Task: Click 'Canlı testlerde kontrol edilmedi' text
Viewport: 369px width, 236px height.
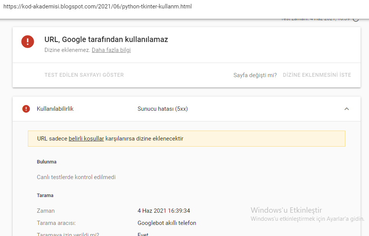Action: pyautogui.click(x=76, y=177)
